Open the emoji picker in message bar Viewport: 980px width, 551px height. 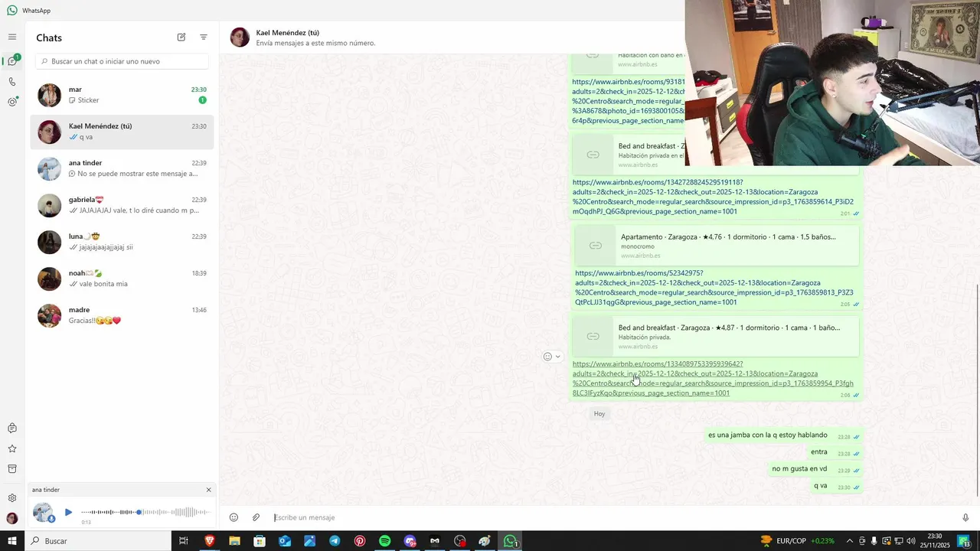[234, 518]
